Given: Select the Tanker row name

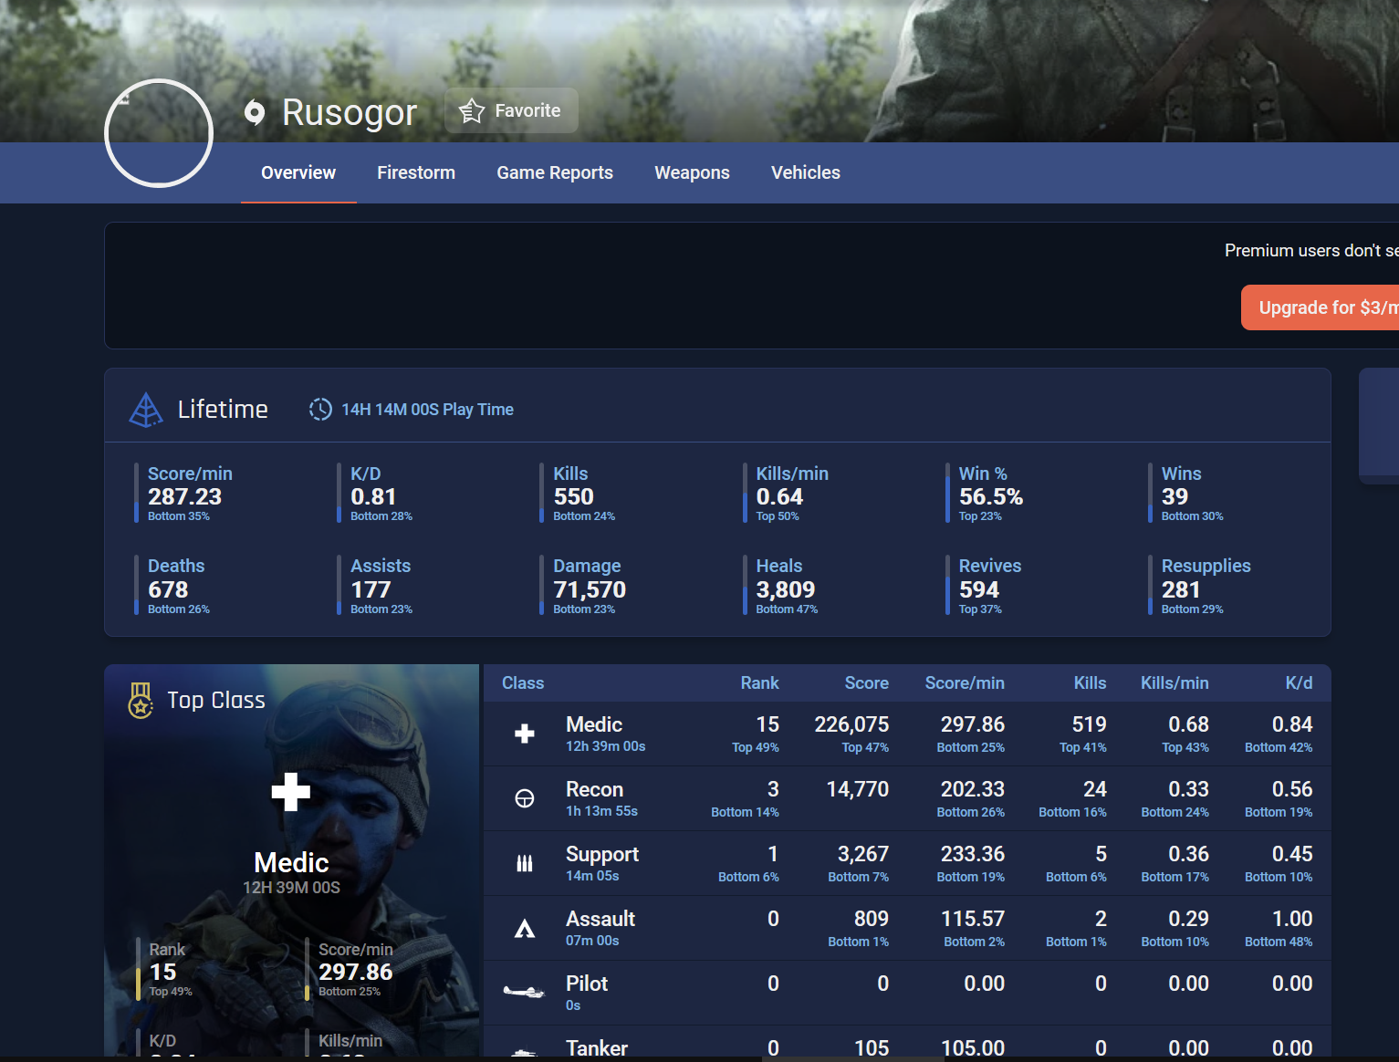Looking at the screenshot, I should [x=597, y=1048].
